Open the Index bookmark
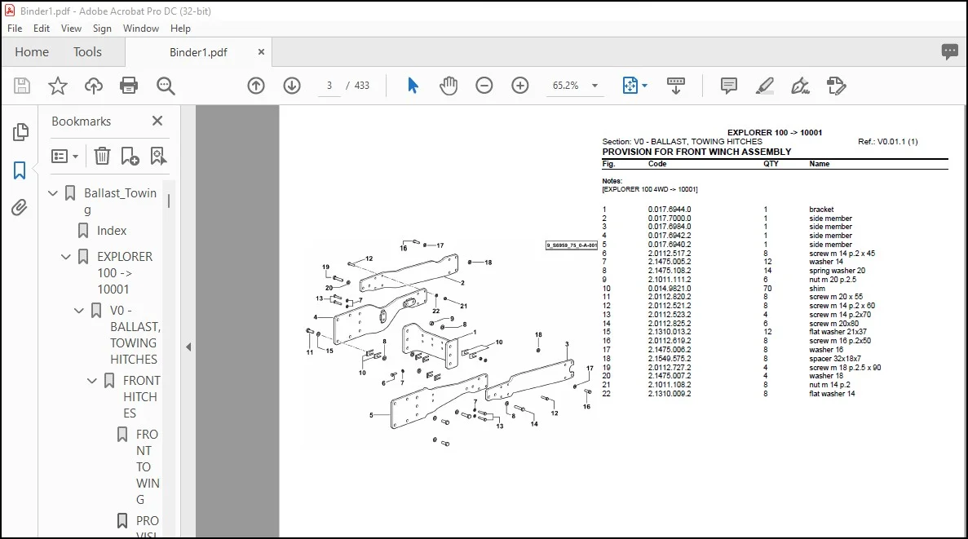968x539 pixels. click(111, 231)
